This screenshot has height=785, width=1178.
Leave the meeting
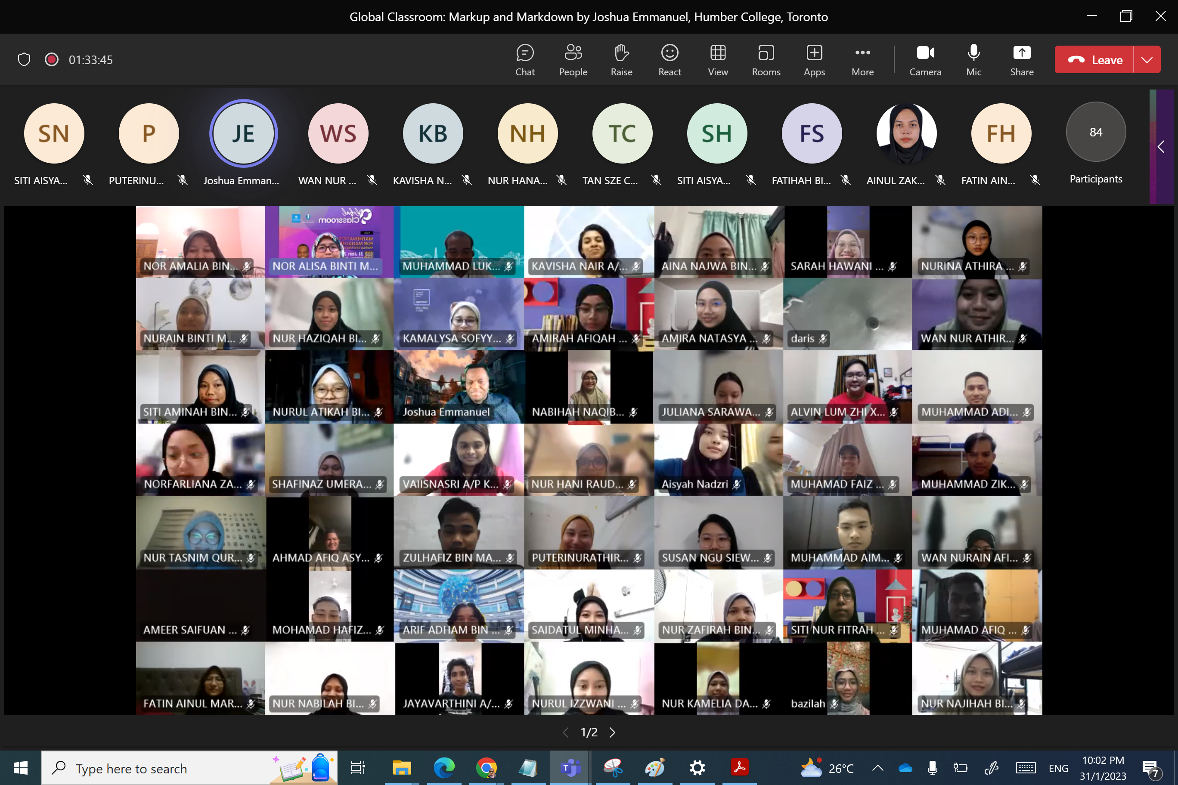coord(1094,59)
